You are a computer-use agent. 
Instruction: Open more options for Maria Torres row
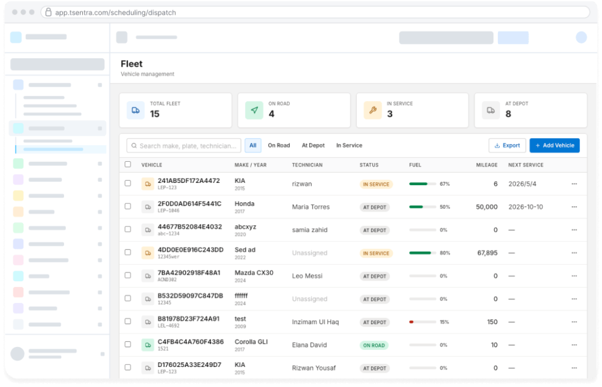pos(574,207)
